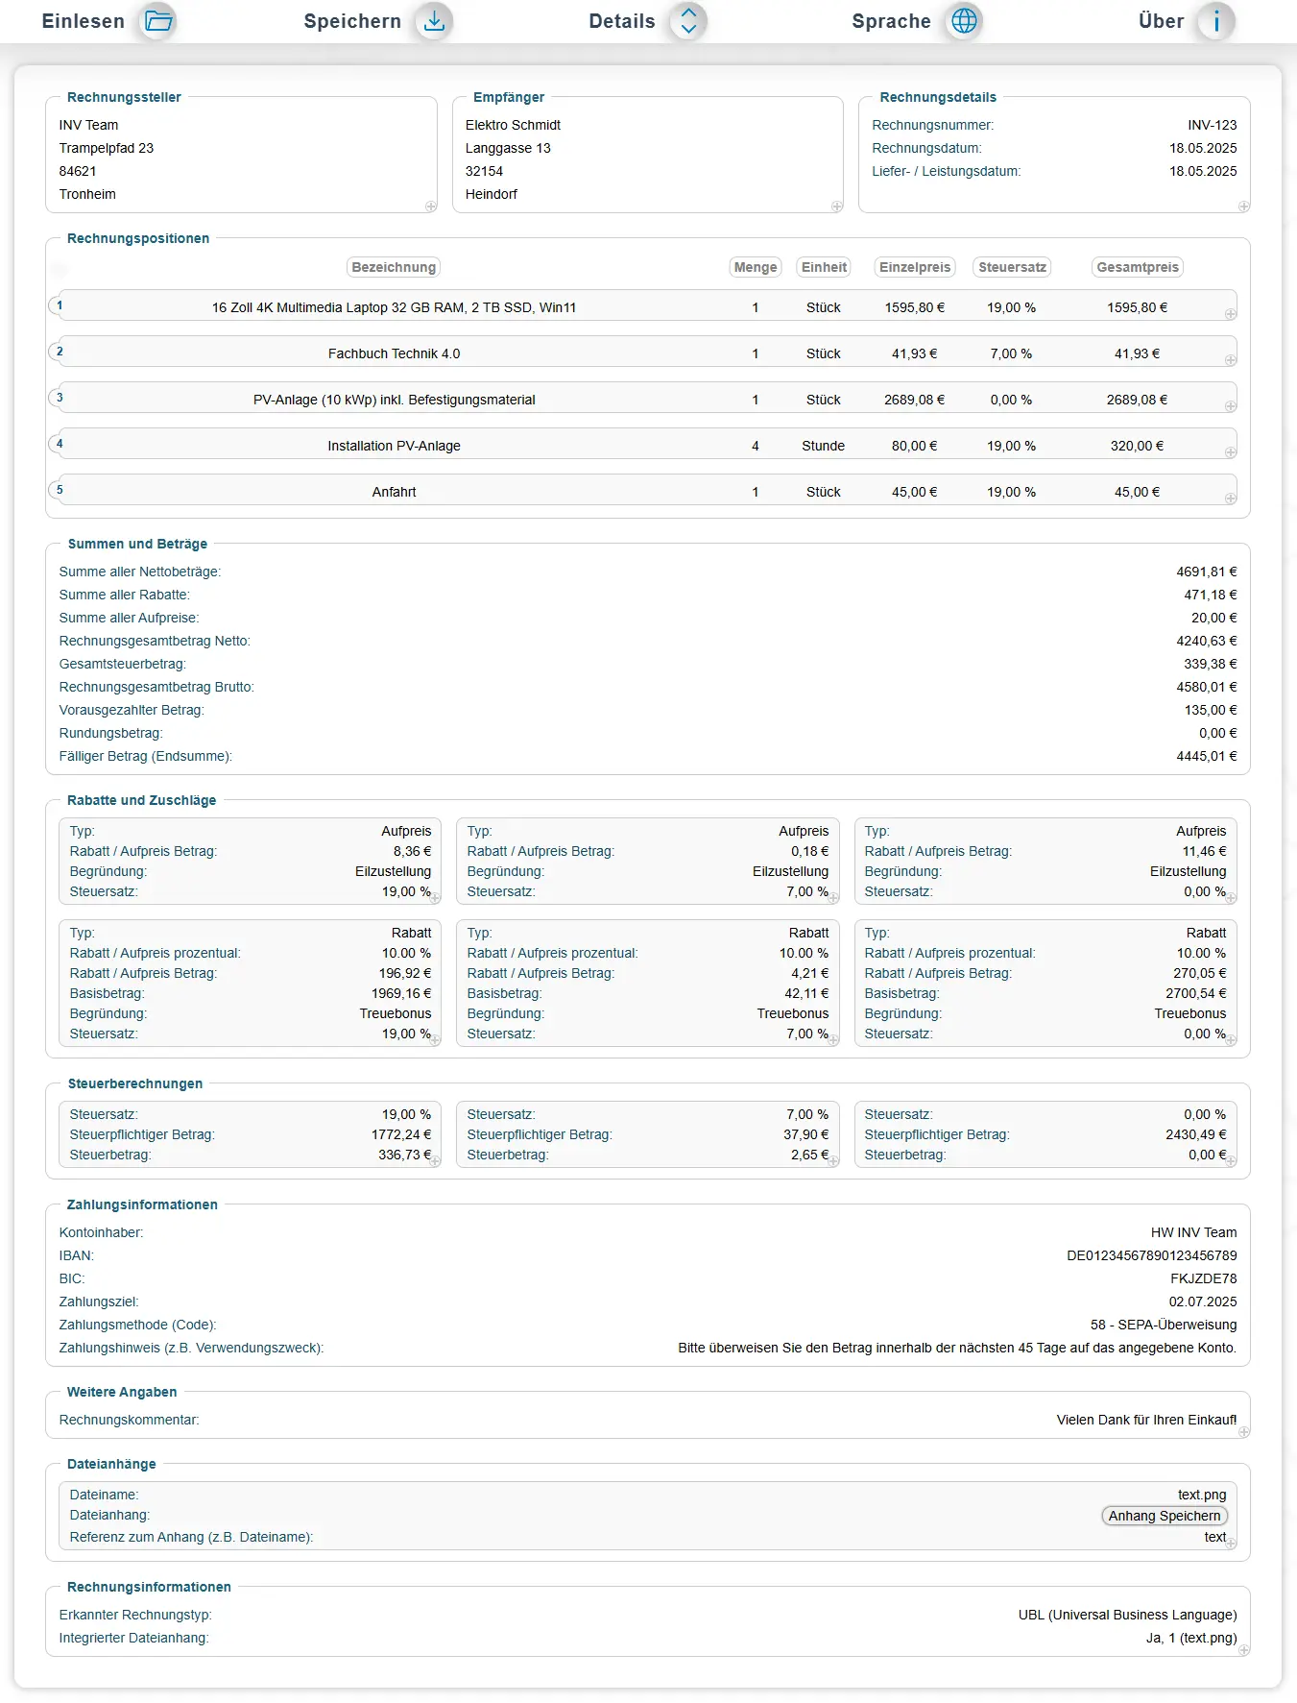Click position number 5 badge for Anfahrt
Screen dimensions: 1297x1703
pyautogui.click(x=60, y=490)
